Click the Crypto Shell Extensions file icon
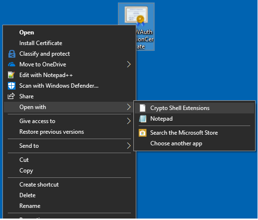Image resolution: width=258 pixels, height=220 pixels. 143,108
